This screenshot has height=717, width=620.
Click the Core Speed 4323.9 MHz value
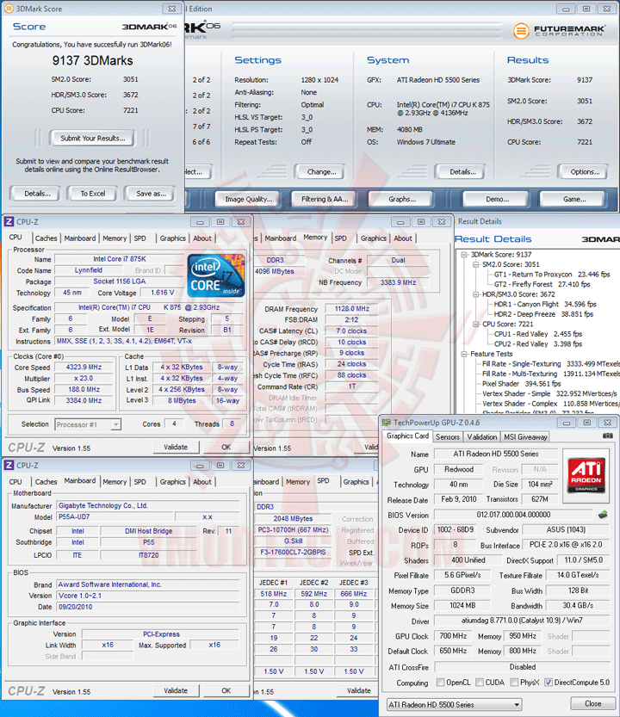pyautogui.click(x=84, y=368)
